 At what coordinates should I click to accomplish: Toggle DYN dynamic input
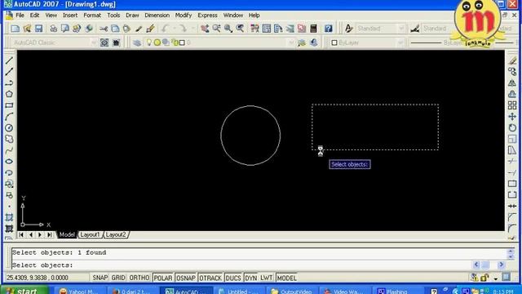coord(250,278)
